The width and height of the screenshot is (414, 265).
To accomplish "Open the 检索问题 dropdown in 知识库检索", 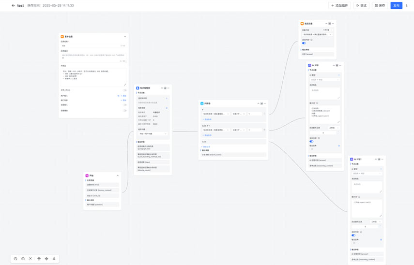I will [153, 134].
